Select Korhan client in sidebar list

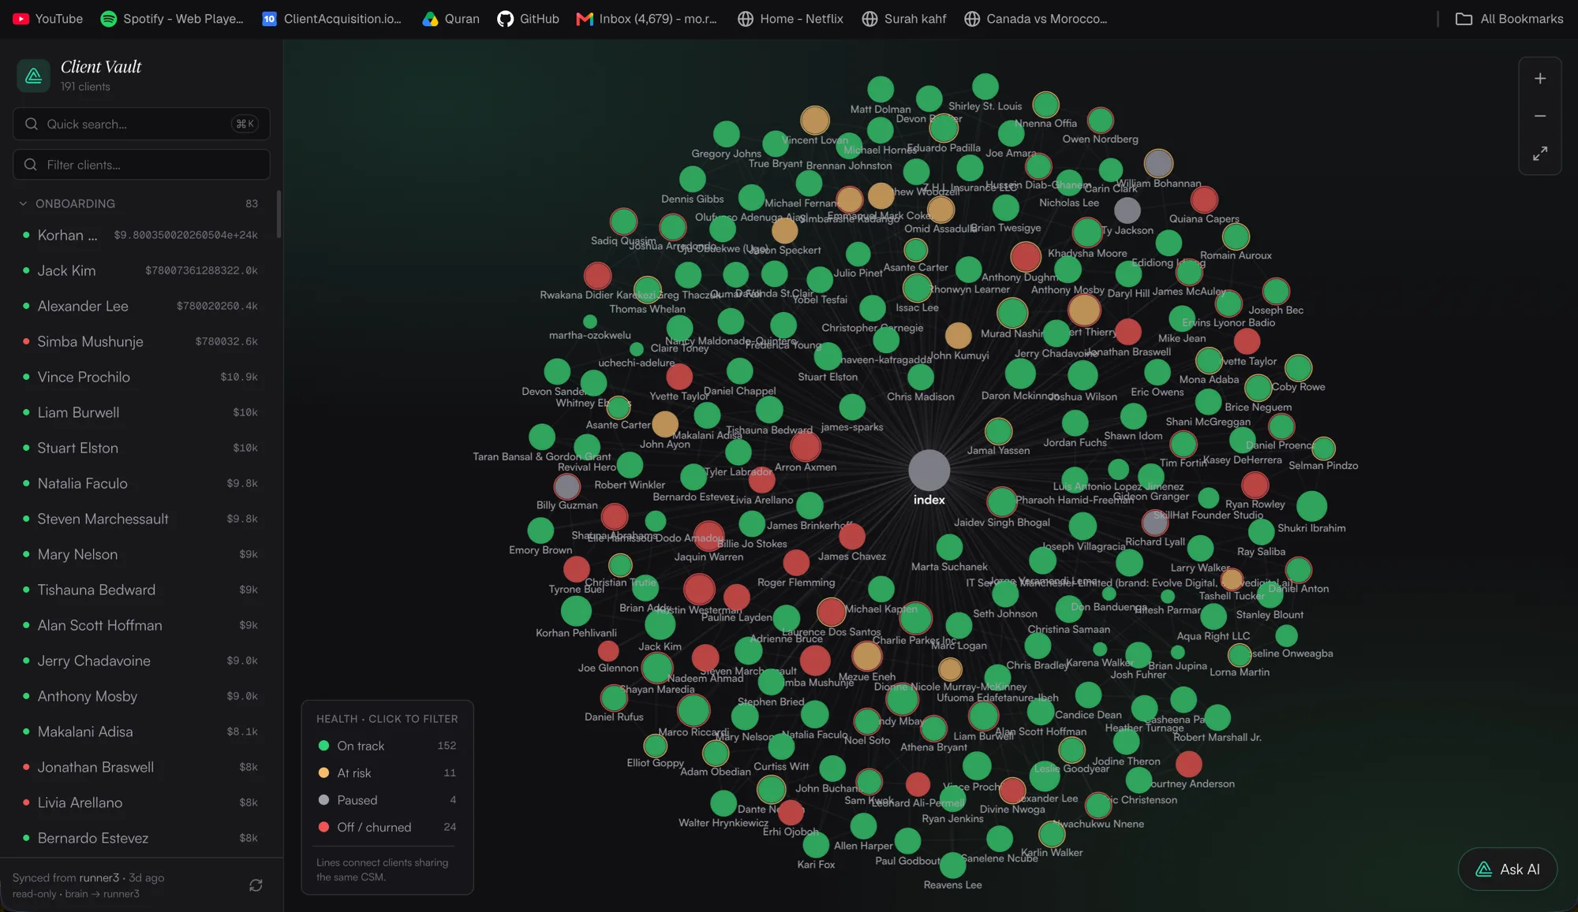coord(141,235)
